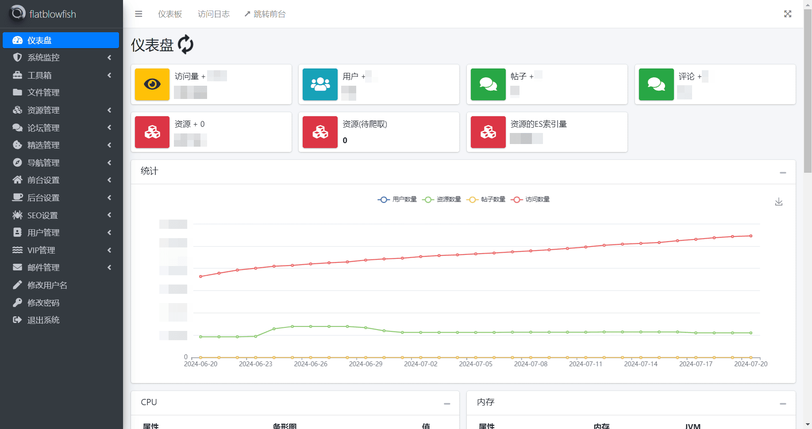Click the teal users group icon

(320, 84)
